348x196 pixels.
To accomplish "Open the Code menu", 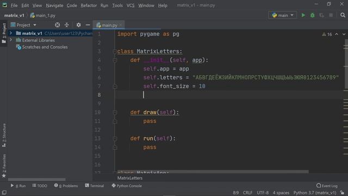I will (x=72, y=5).
